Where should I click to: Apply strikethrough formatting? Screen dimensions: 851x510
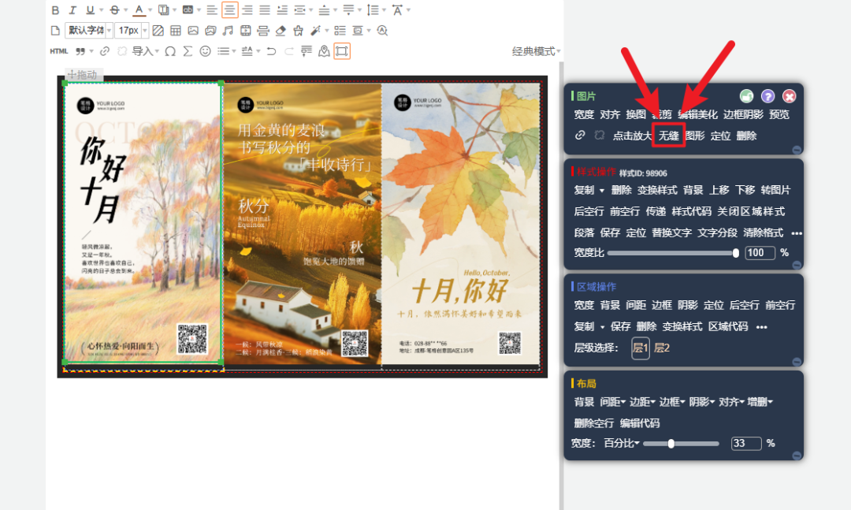(x=114, y=9)
